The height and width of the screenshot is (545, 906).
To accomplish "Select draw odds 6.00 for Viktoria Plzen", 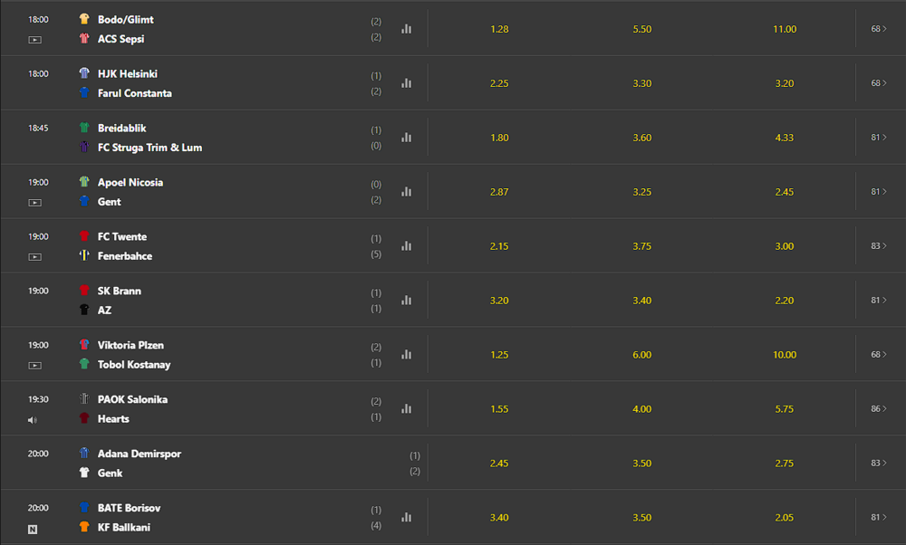I will 642,355.
